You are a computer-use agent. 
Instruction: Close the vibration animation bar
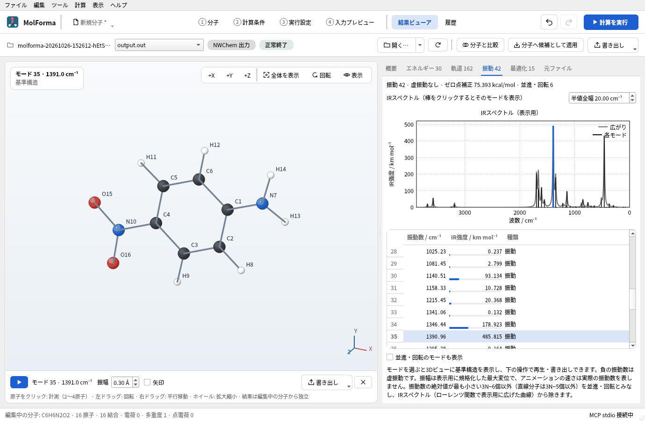(363, 382)
